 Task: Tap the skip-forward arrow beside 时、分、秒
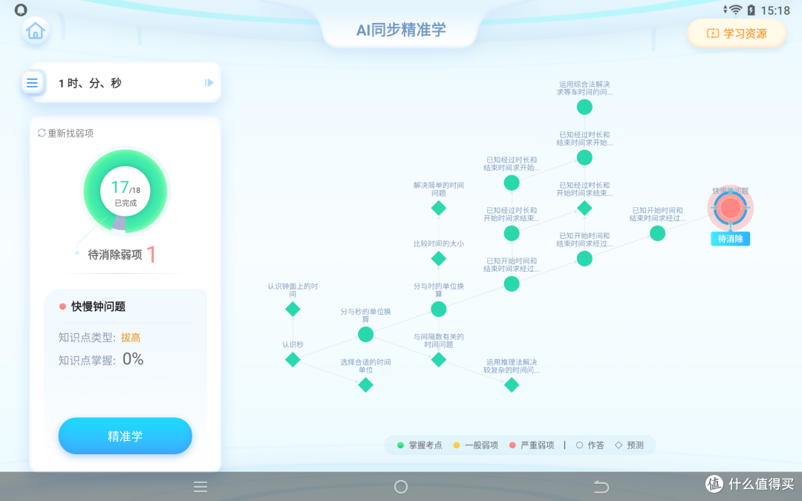click(x=209, y=82)
